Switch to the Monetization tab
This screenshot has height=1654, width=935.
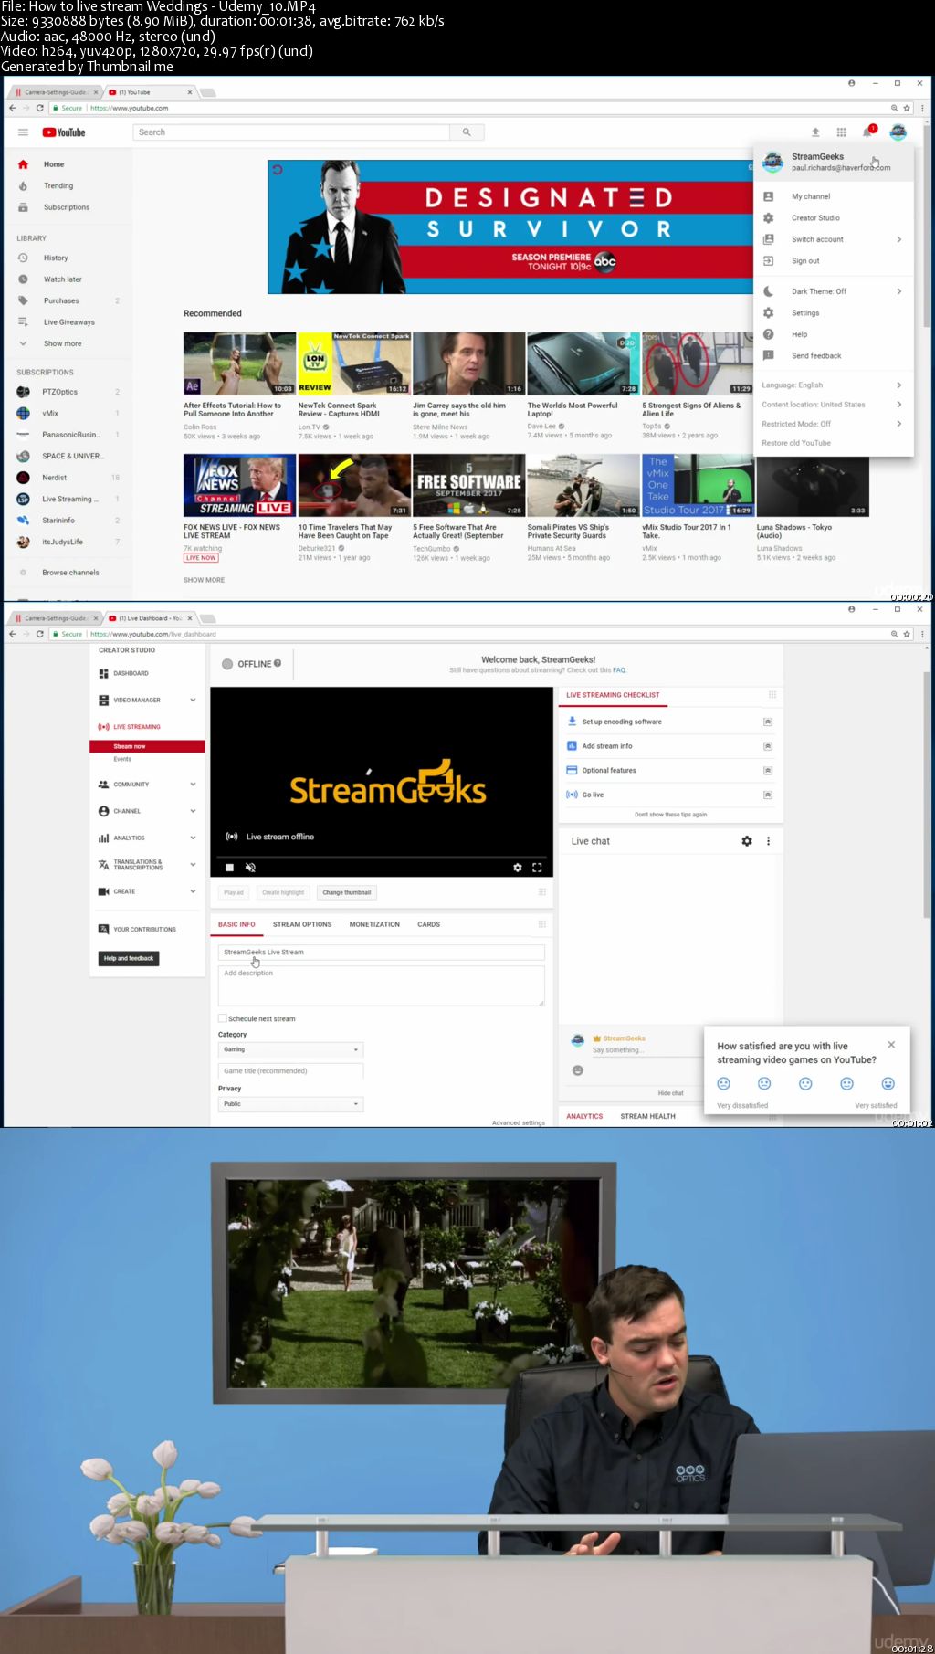pyautogui.click(x=374, y=924)
